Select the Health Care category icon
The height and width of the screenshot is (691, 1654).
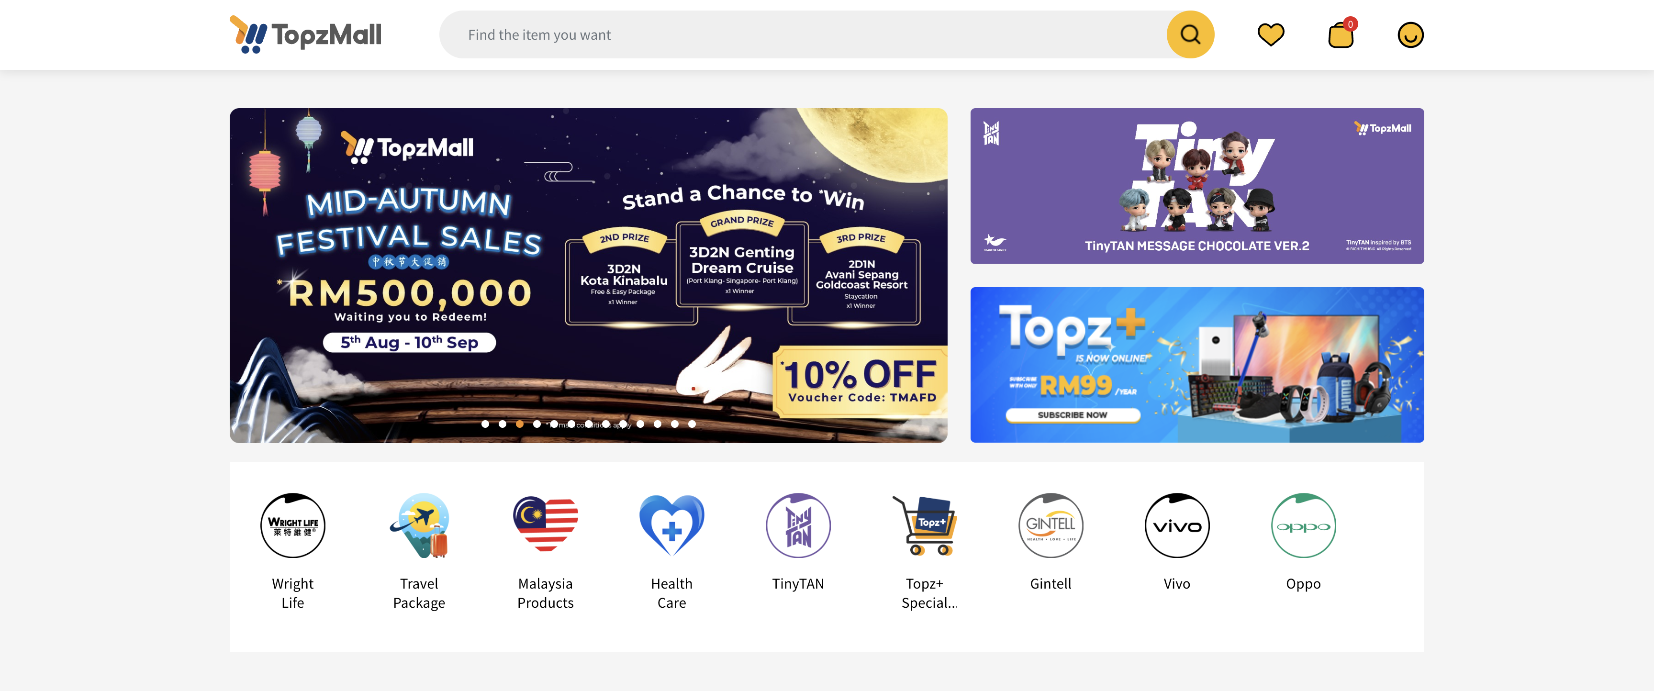pyautogui.click(x=671, y=525)
